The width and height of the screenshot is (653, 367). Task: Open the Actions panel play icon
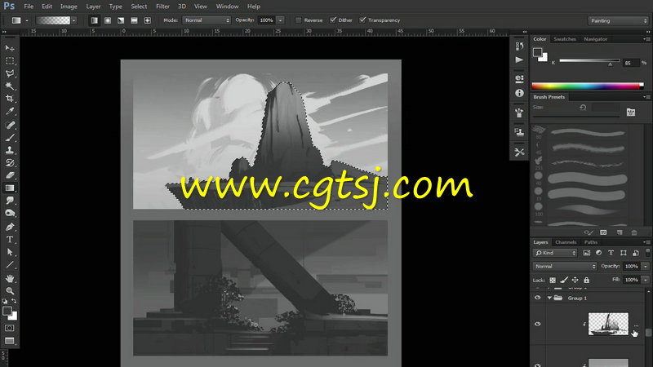point(519,60)
